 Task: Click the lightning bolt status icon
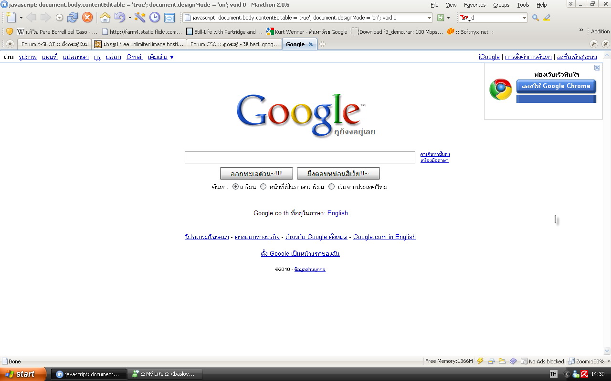tap(480, 361)
